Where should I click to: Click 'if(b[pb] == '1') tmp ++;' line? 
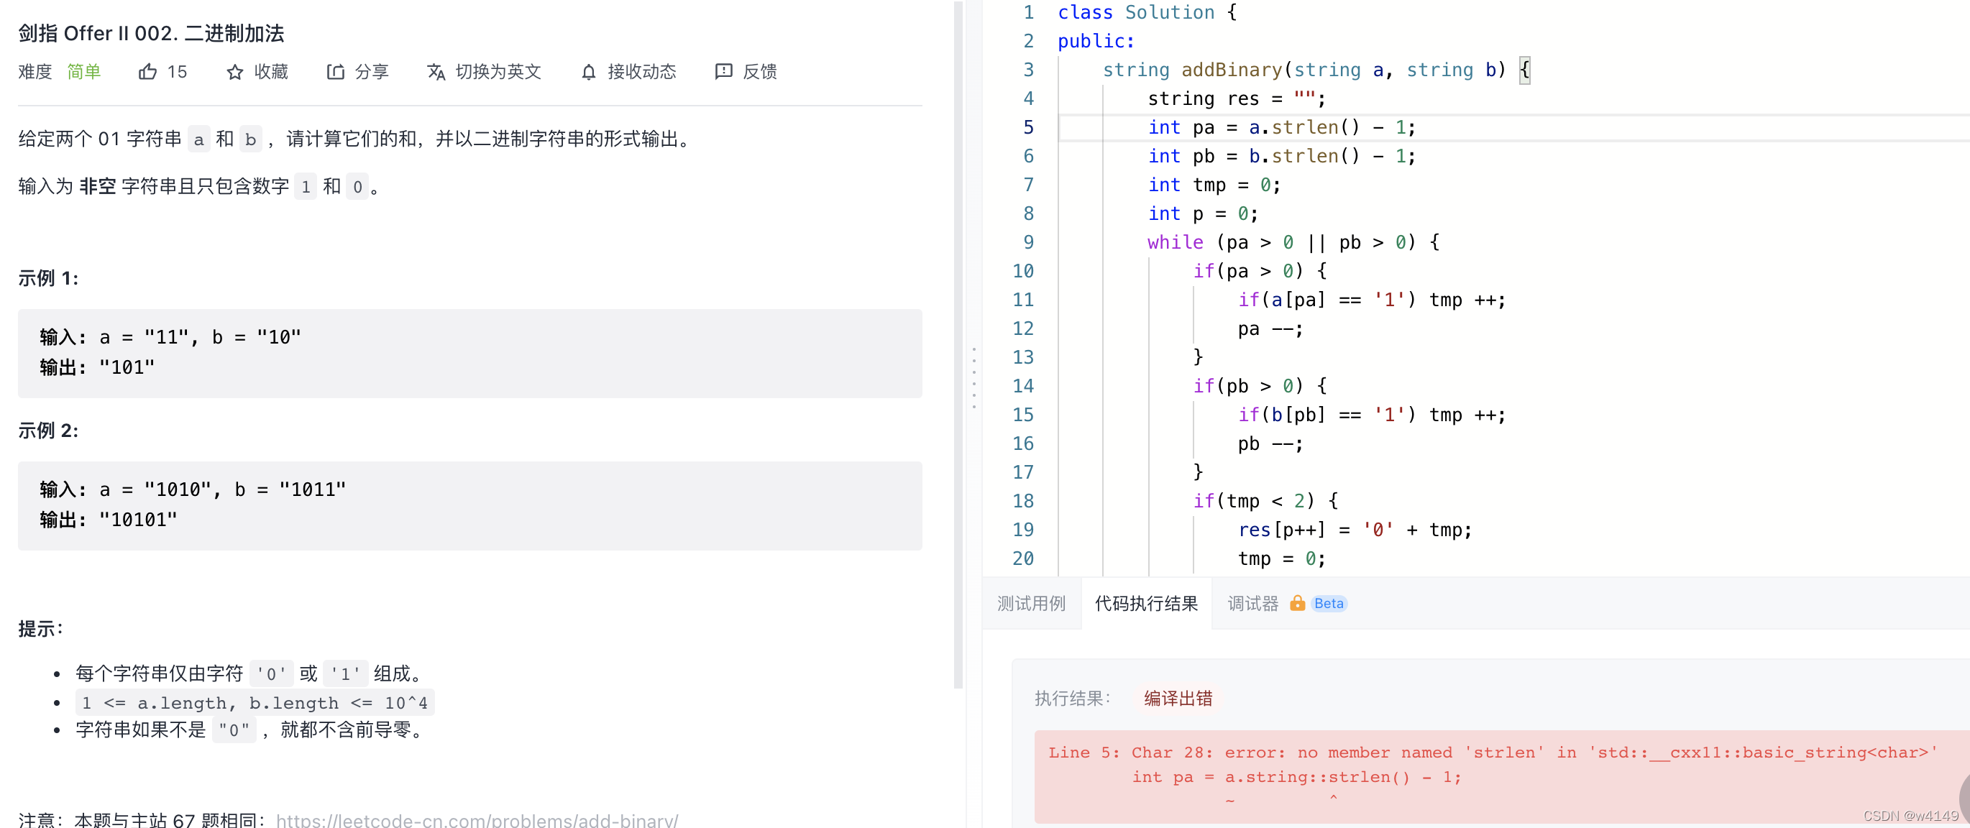point(1371,415)
